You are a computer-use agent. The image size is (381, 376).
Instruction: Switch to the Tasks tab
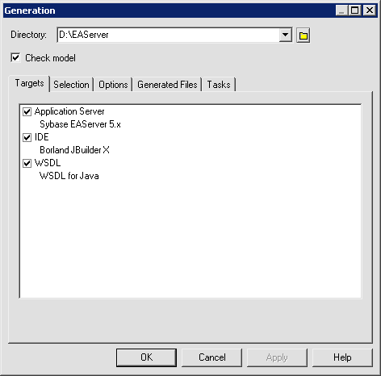click(x=219, y=85)
